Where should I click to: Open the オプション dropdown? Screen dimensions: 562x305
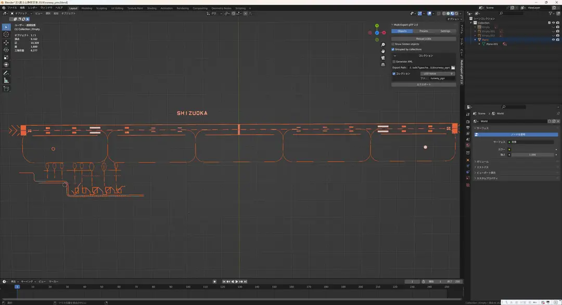(454, 19)
